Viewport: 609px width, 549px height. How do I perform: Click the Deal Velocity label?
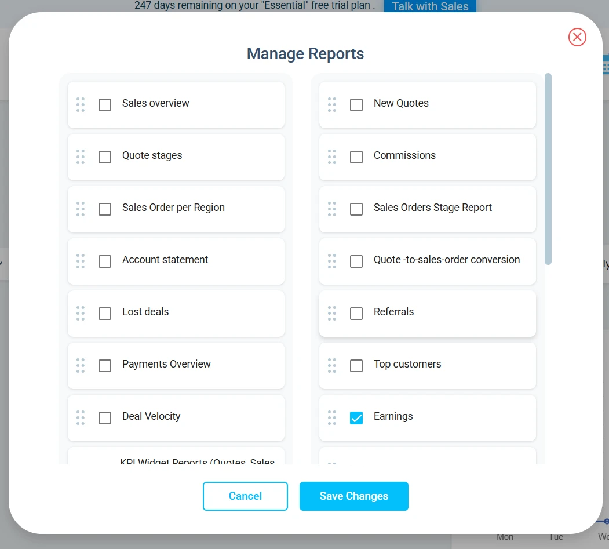151,416
